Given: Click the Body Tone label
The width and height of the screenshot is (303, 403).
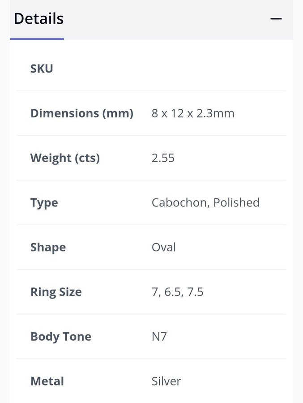Looking at the screenshot, I should (x=61, y=337).
